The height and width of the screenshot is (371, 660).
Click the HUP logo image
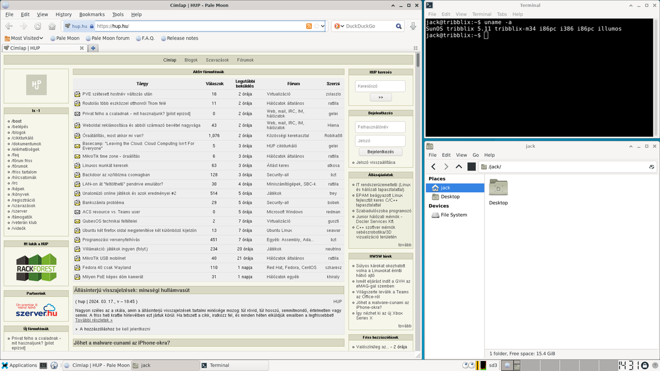36,85
